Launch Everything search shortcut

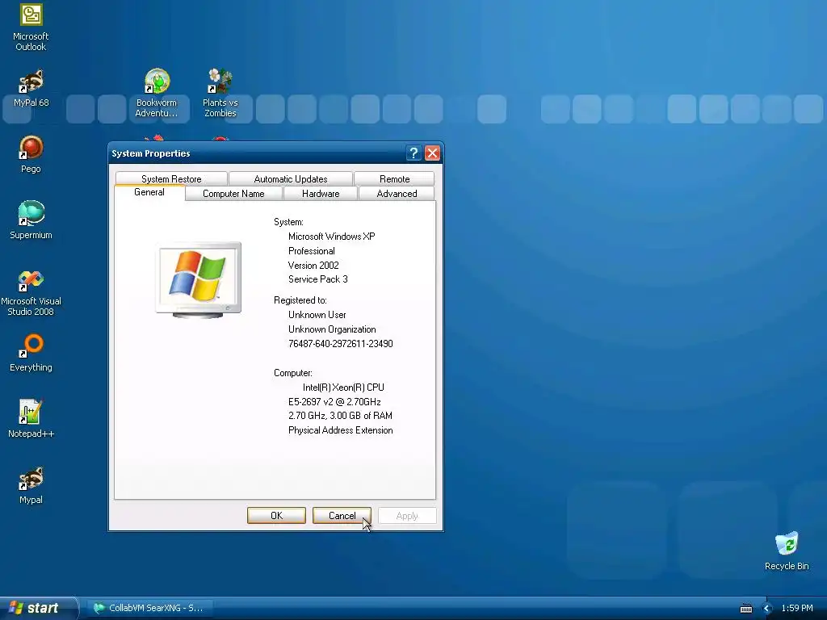(31, 354)
